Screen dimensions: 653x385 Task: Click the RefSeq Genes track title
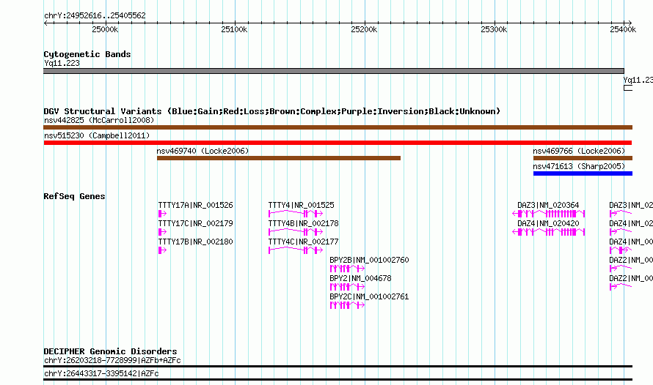[74, 196]
